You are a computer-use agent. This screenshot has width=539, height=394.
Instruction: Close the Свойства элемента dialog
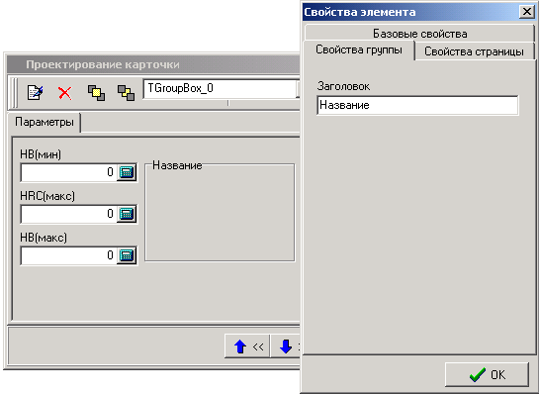(526, 12)
